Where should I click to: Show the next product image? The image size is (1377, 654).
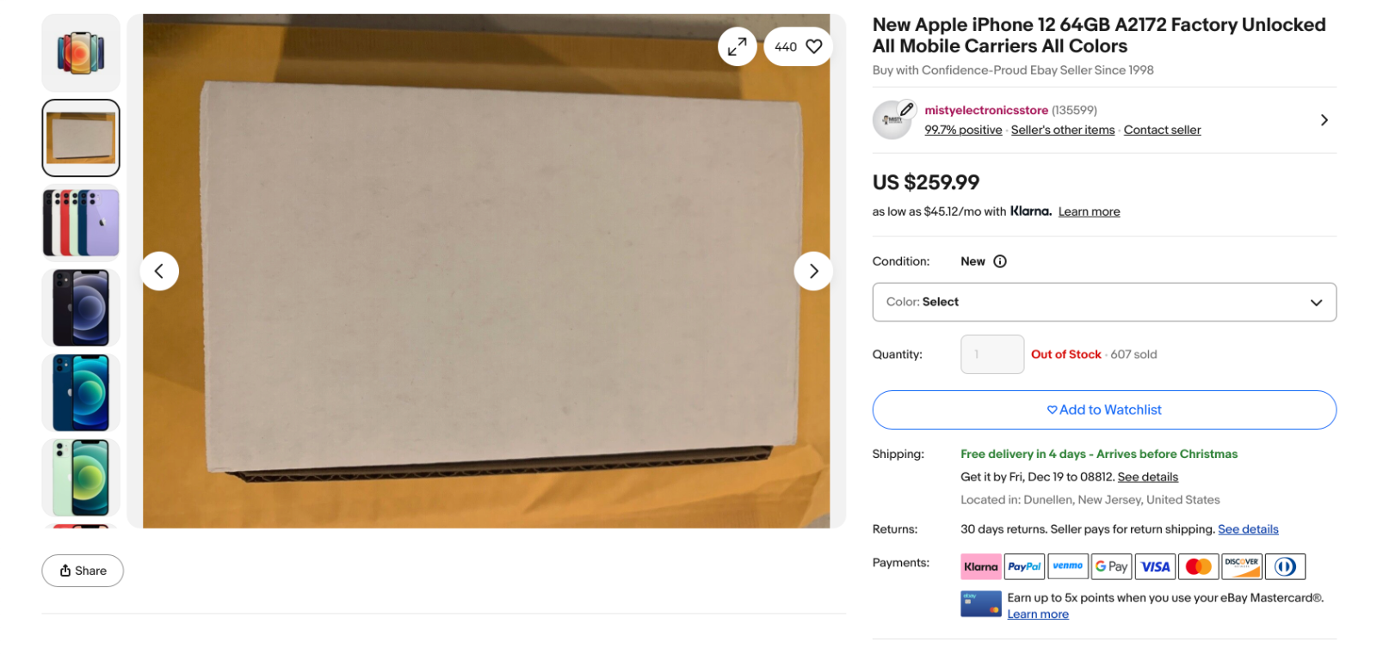point(813,271)
